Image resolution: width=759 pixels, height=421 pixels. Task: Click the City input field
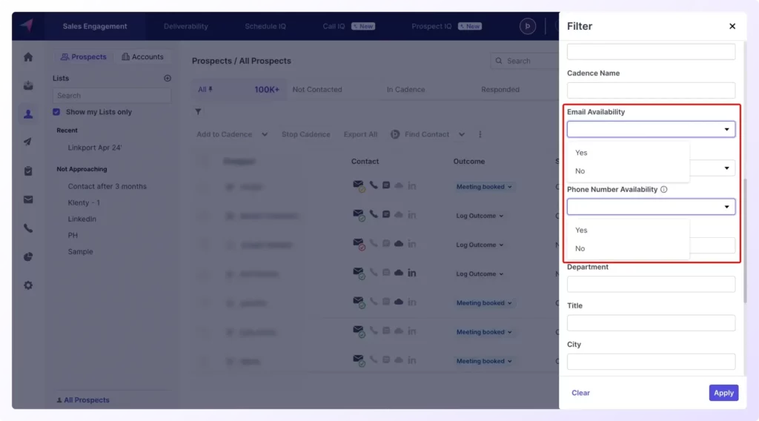coord(651,362)
